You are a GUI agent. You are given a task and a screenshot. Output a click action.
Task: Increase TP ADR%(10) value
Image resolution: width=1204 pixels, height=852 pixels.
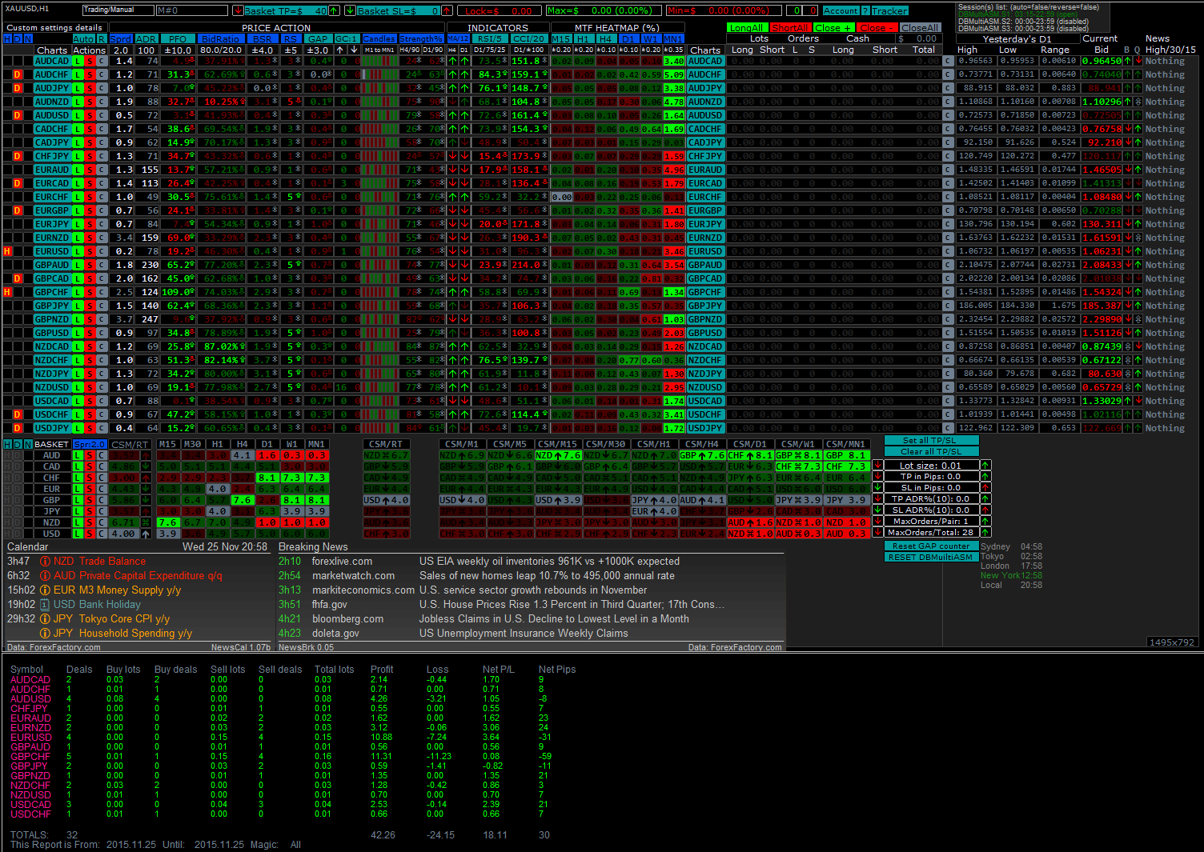click(x=985, y=498)
